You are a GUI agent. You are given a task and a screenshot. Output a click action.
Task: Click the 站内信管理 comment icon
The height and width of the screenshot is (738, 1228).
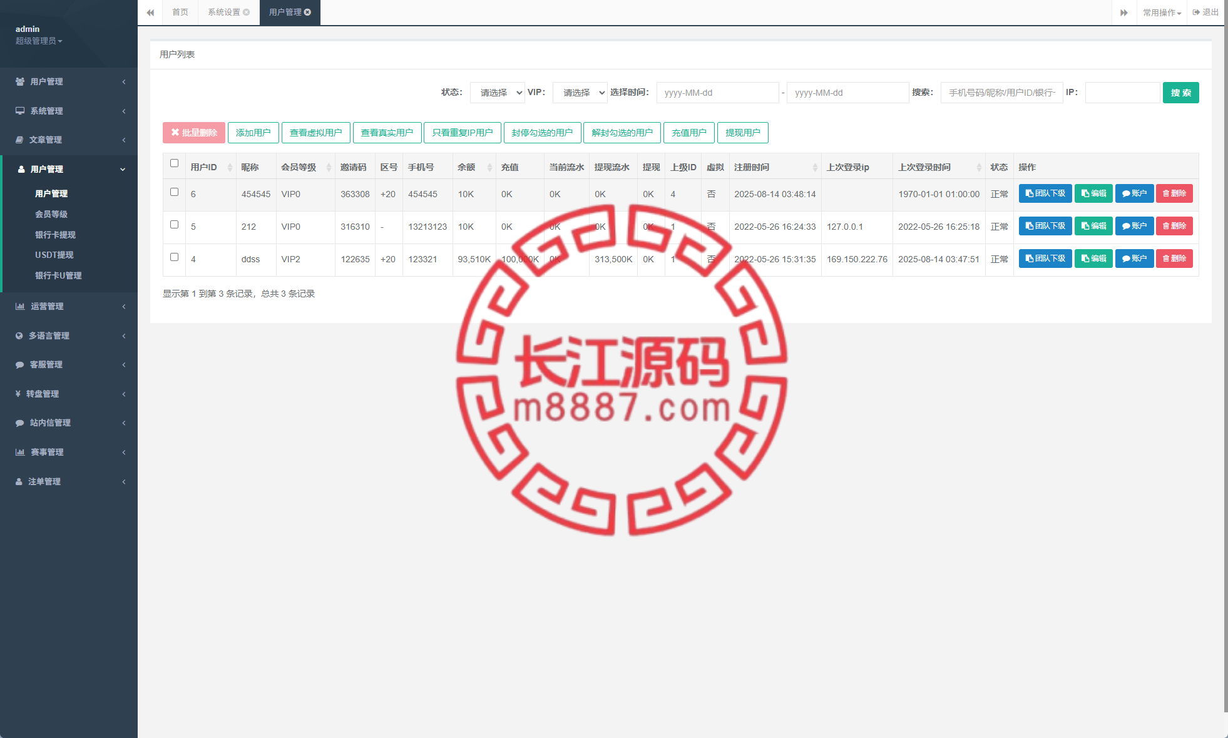click(x=20, y=423)
